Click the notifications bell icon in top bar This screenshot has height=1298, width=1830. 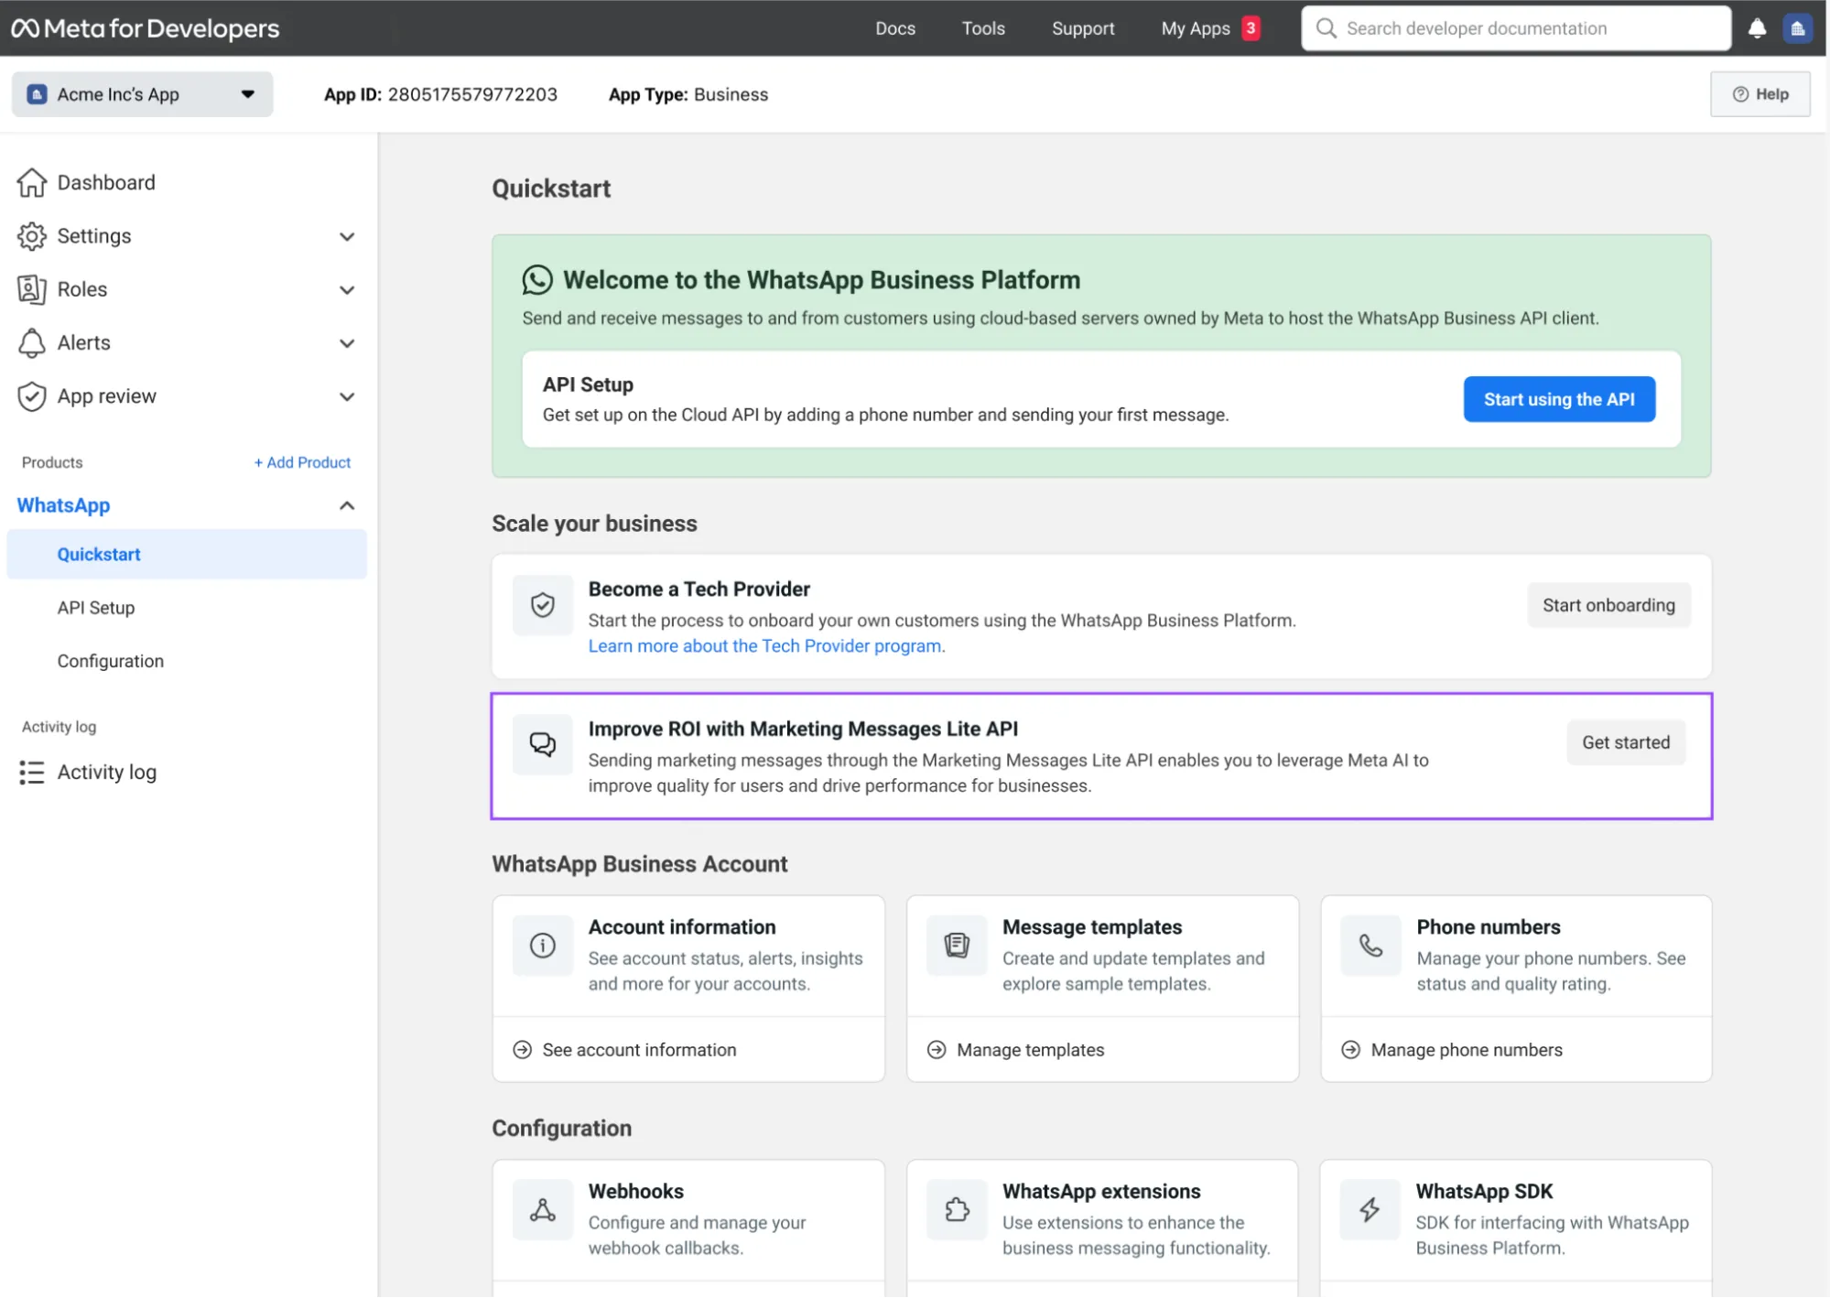1756,28
